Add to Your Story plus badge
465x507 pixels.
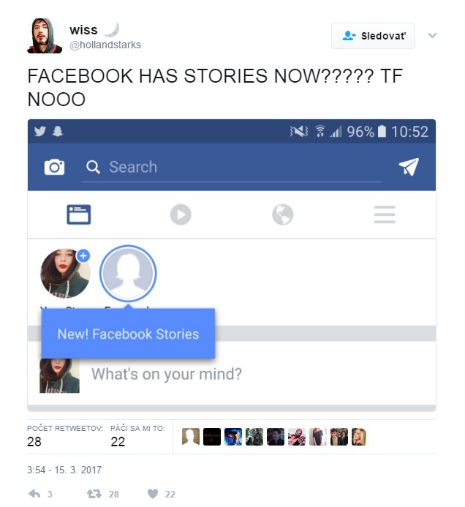pos(83,256)
